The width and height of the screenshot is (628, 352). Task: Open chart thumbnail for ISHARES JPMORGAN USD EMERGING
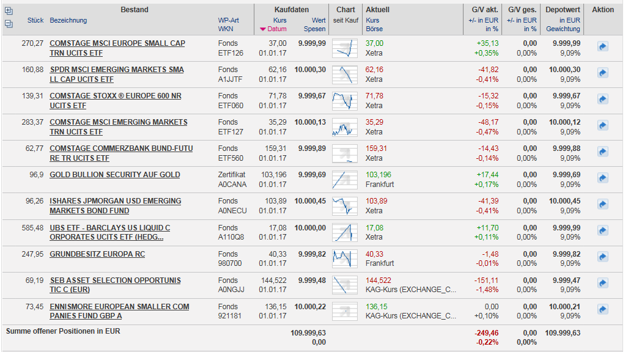click(345, 206)
